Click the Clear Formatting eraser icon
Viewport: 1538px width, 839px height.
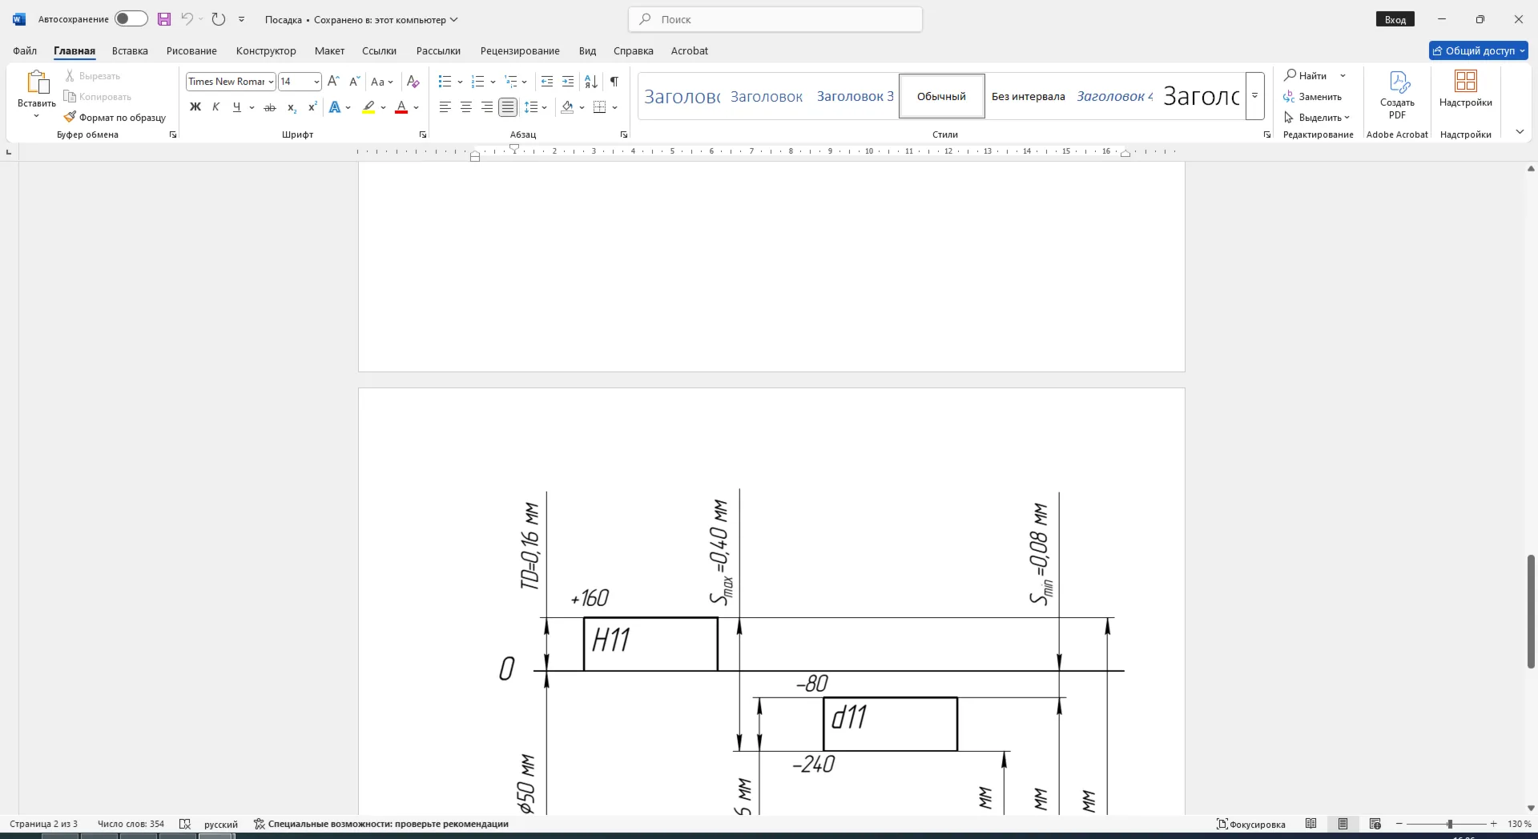pyautogui.click(x=413, y=82)
